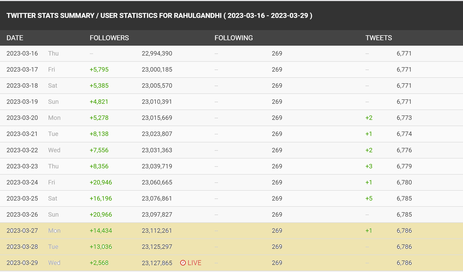Click follower count 23,005,570

click(157, 86)
